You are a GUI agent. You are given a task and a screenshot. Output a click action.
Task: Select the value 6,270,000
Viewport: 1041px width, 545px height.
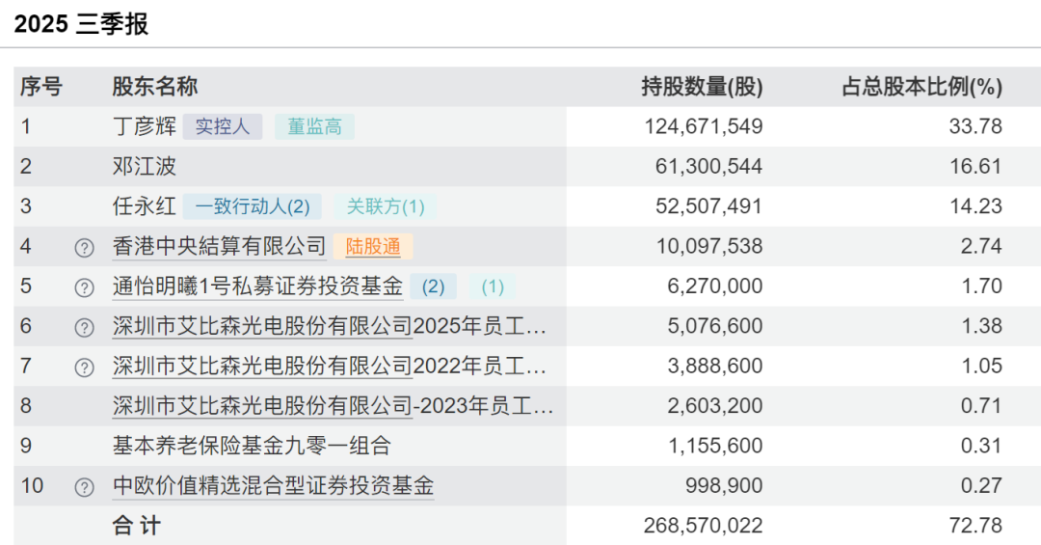click(715, 286)
